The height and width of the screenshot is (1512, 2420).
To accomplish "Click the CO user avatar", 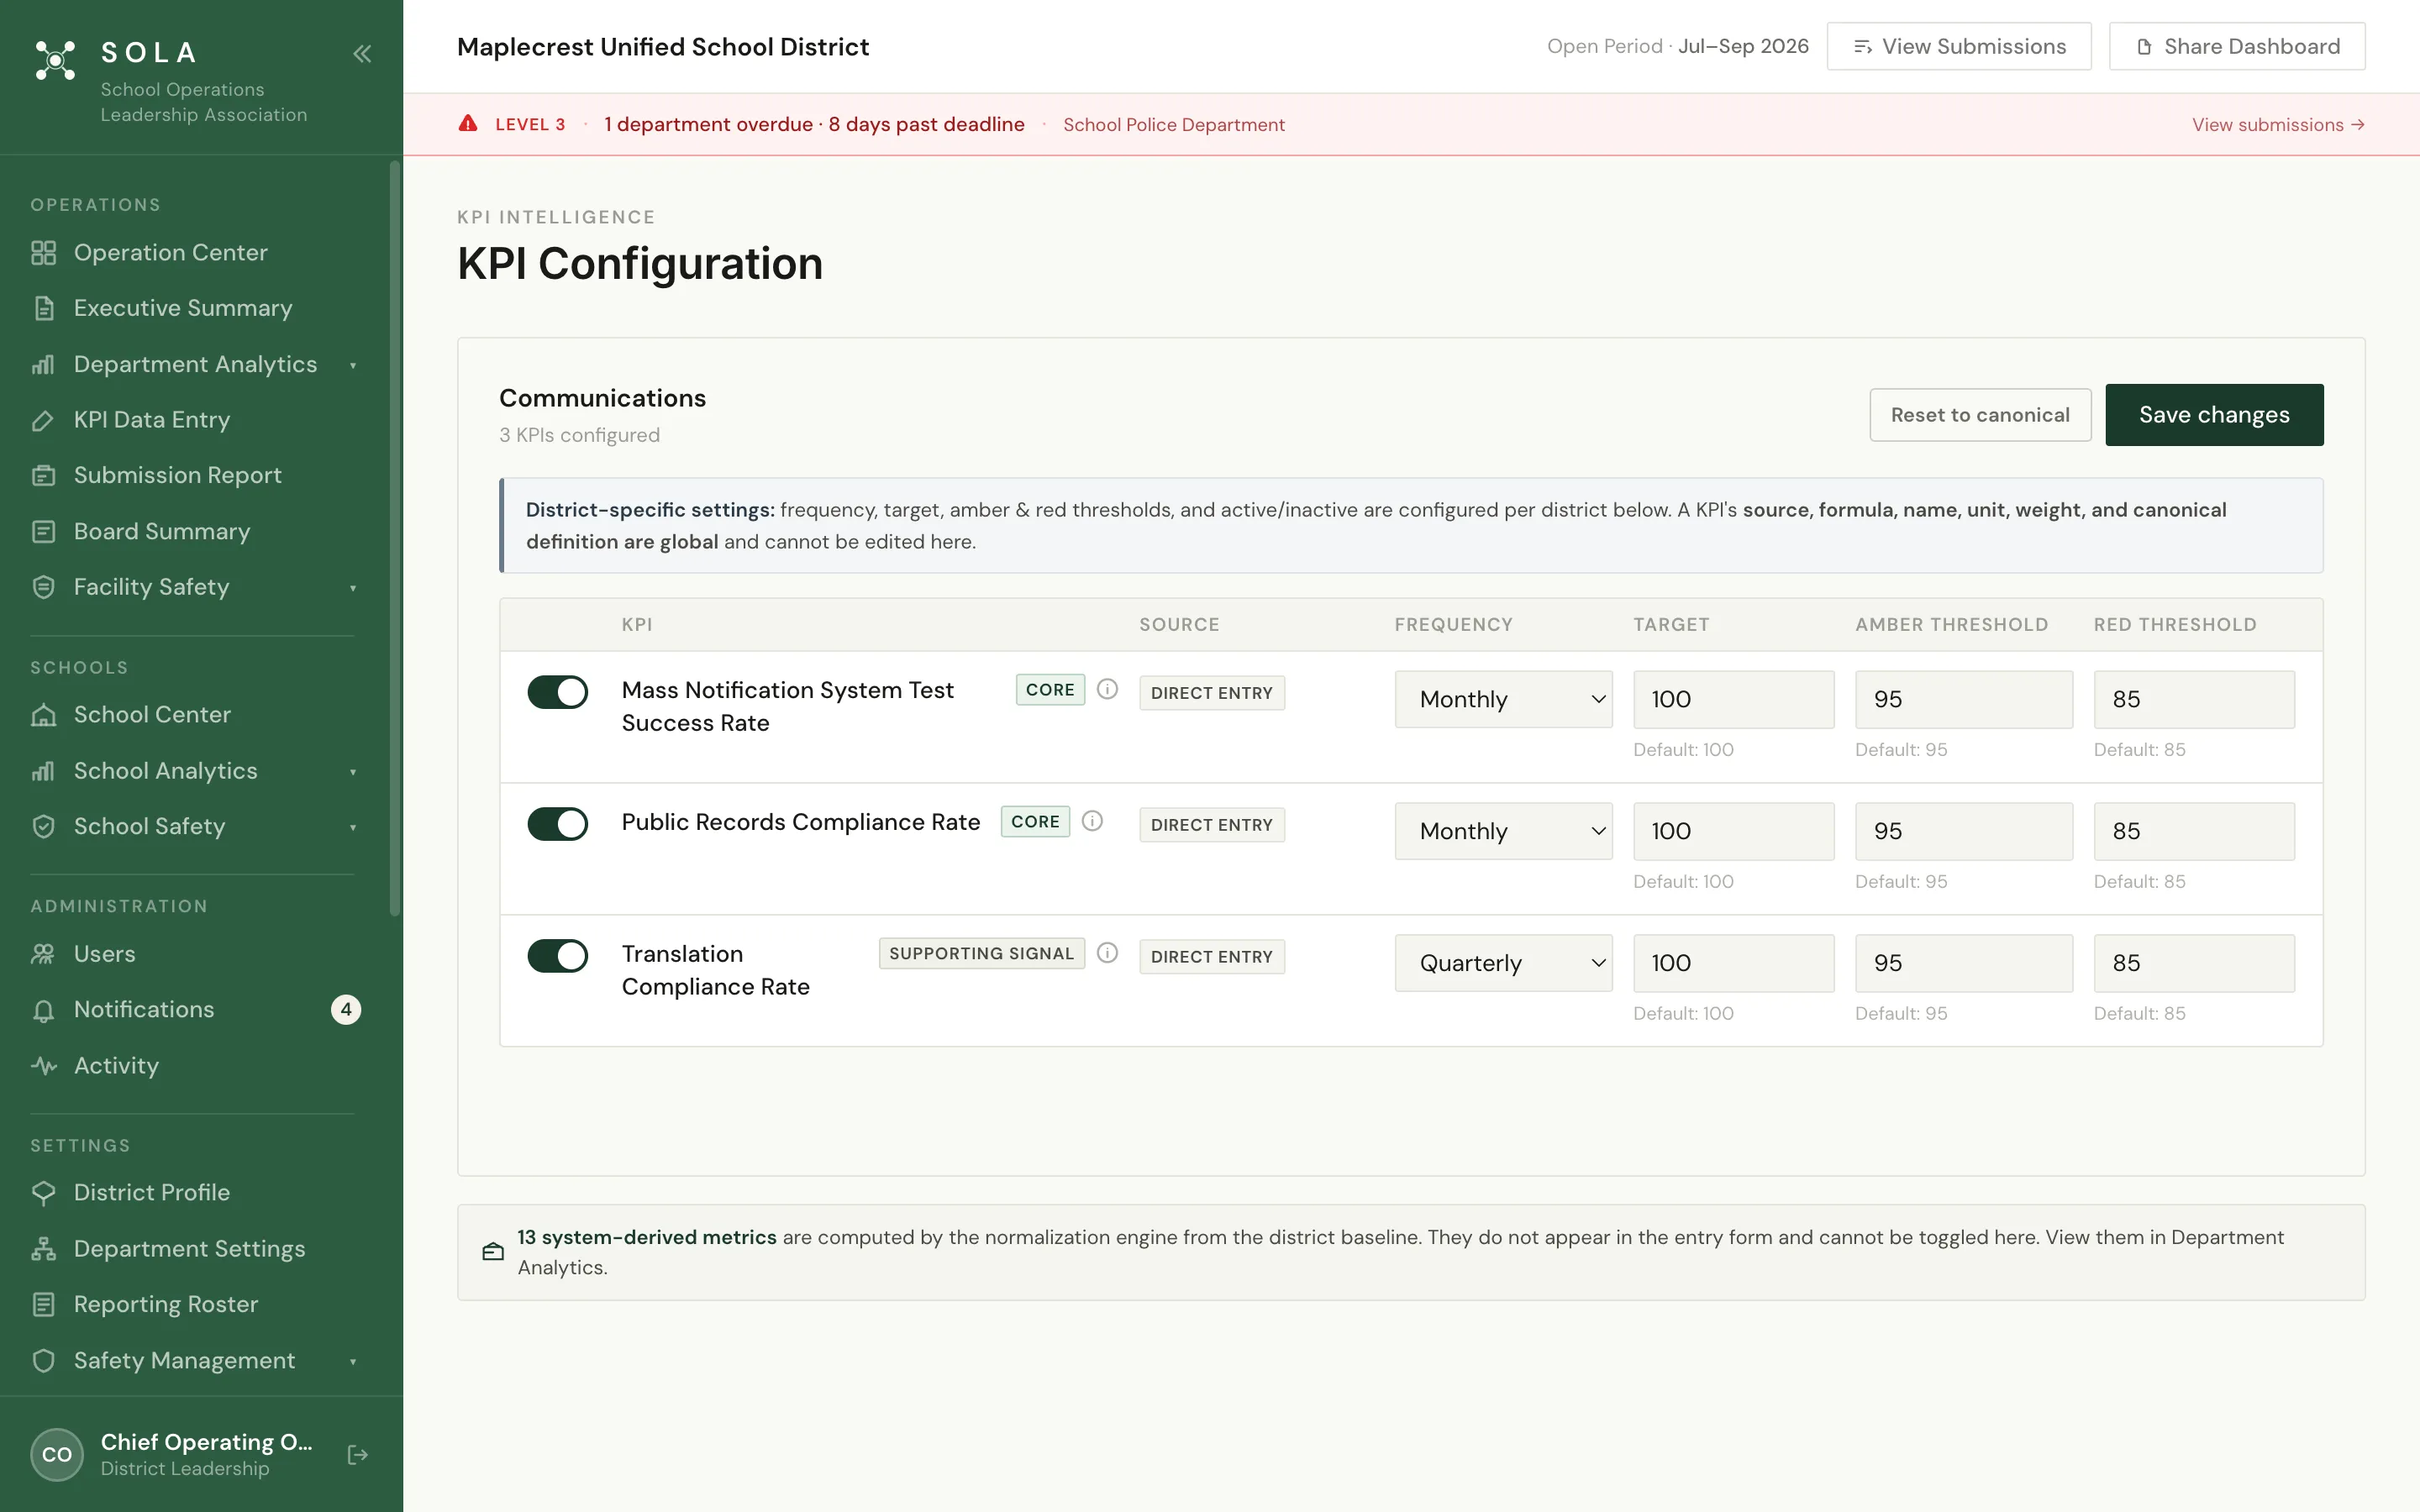I will tap(57, 1454).
